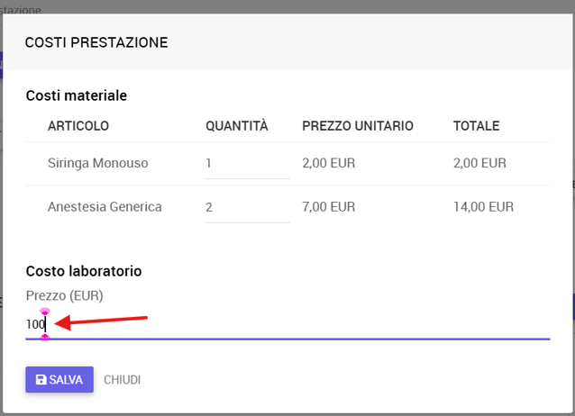575x416 pixels.
Task: Save costs with the SALVA button
Action: [59, 379]
